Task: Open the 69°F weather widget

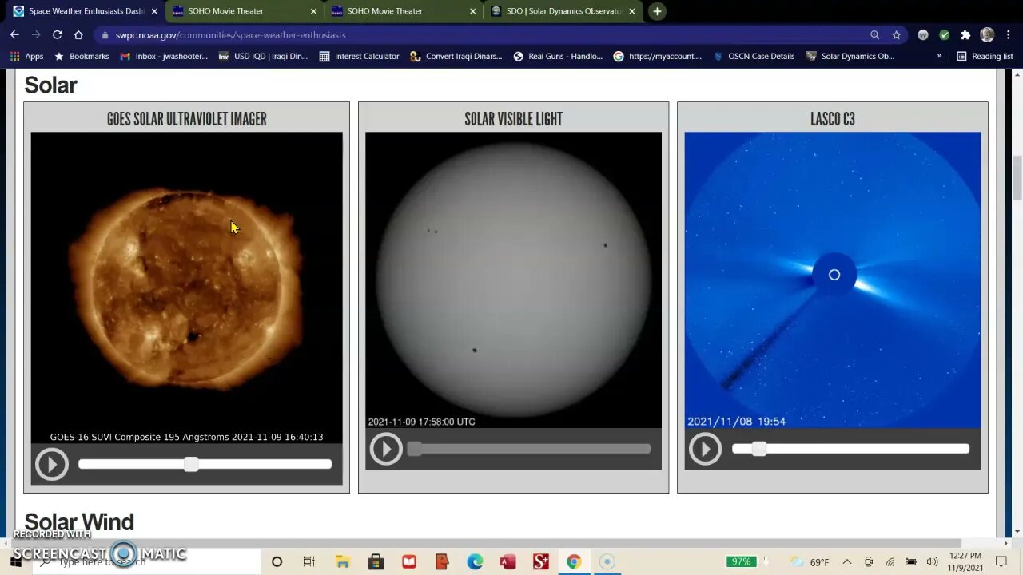Action: pyautogui.click(x=810, y=562)
